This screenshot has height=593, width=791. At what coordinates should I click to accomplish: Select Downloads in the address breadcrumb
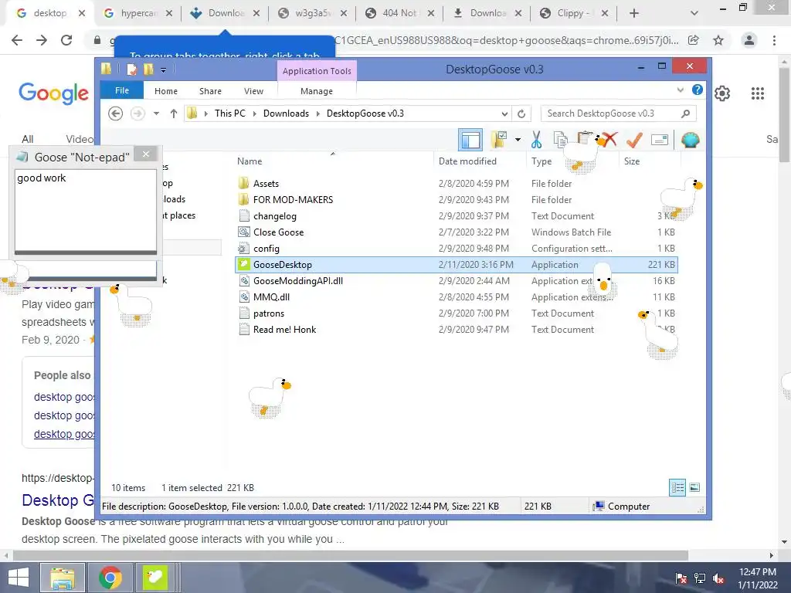point(286,114)
